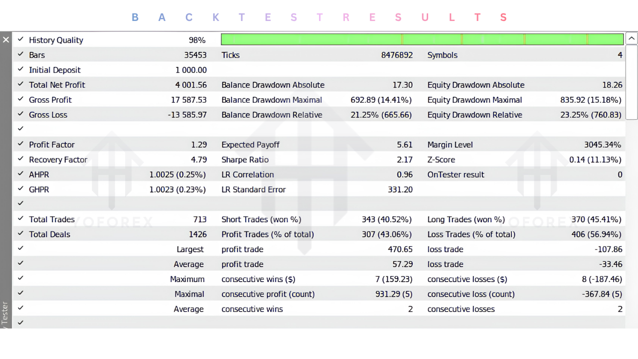The height and width of the screenshot is (359, 638).
Task: Select Short Trades value 343 (40.52%)
Action: pyautogui.click(x=387, y=219)
